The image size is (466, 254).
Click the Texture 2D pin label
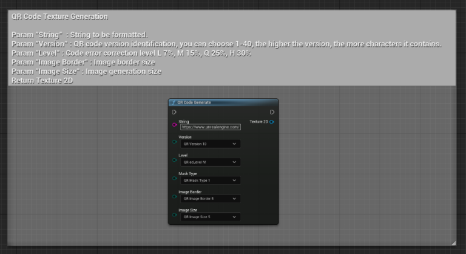[x=259, y=122]
